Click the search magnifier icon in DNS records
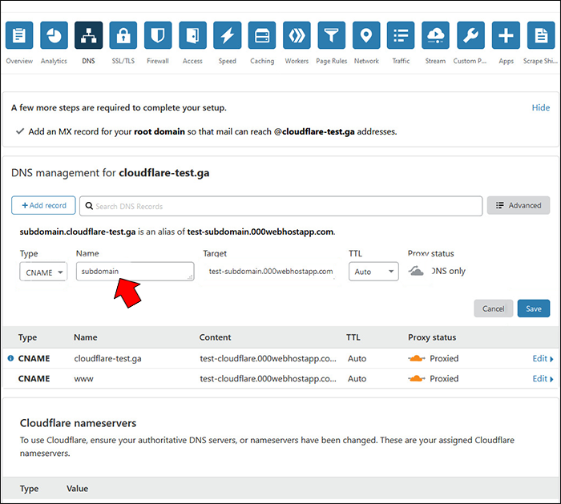The height and width of the screenshot is (504, 561). coord(89,206)
